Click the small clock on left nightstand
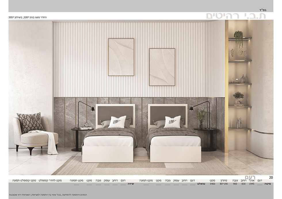Viewport: 282px width, 199px height. click(x=87, y=124)
